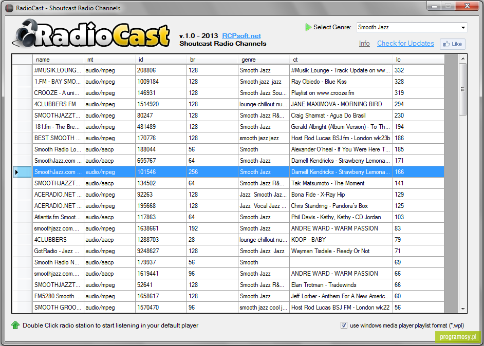Screen dimensions: 484x346
Task: Click the selected row's arrow indicator
Action: pyautogui.click(x=16, y=172)
